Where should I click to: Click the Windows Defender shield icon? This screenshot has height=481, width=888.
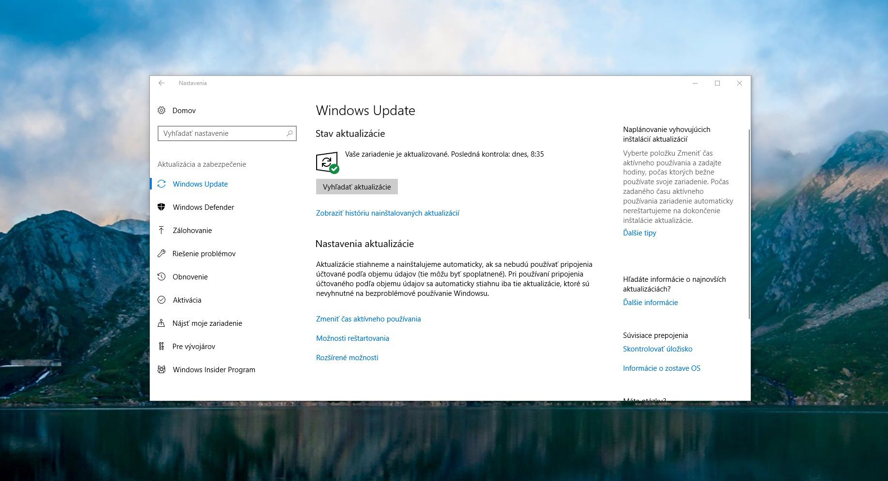pos(161,207)
